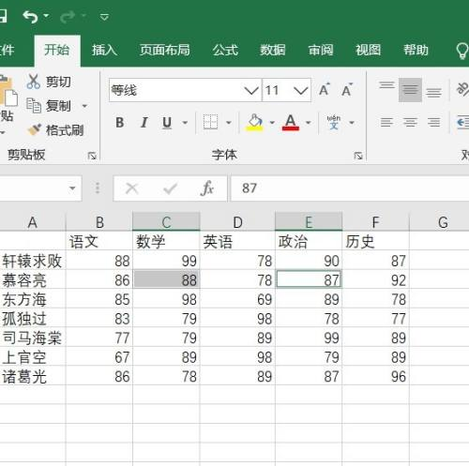Expand the font color dropdown arrow

tap(309, 123)
